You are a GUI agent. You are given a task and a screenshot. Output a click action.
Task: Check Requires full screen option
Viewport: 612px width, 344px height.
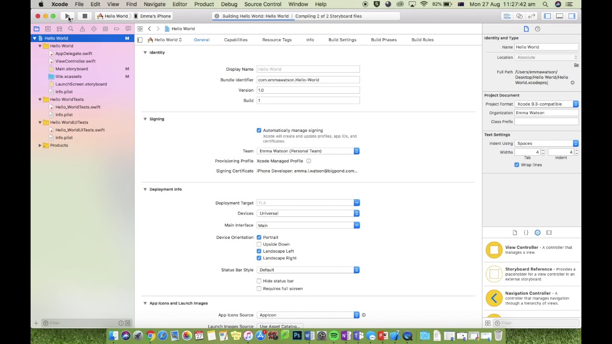tap(259, 289)
